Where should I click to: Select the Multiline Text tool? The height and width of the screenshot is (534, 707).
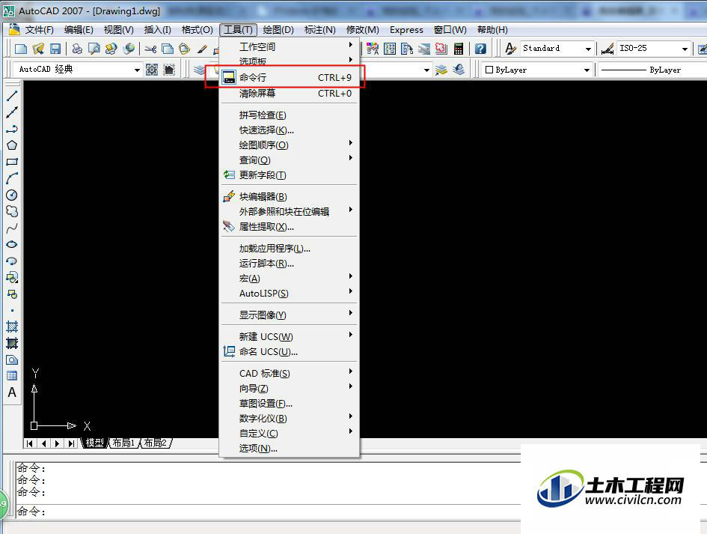click(12, 392)
